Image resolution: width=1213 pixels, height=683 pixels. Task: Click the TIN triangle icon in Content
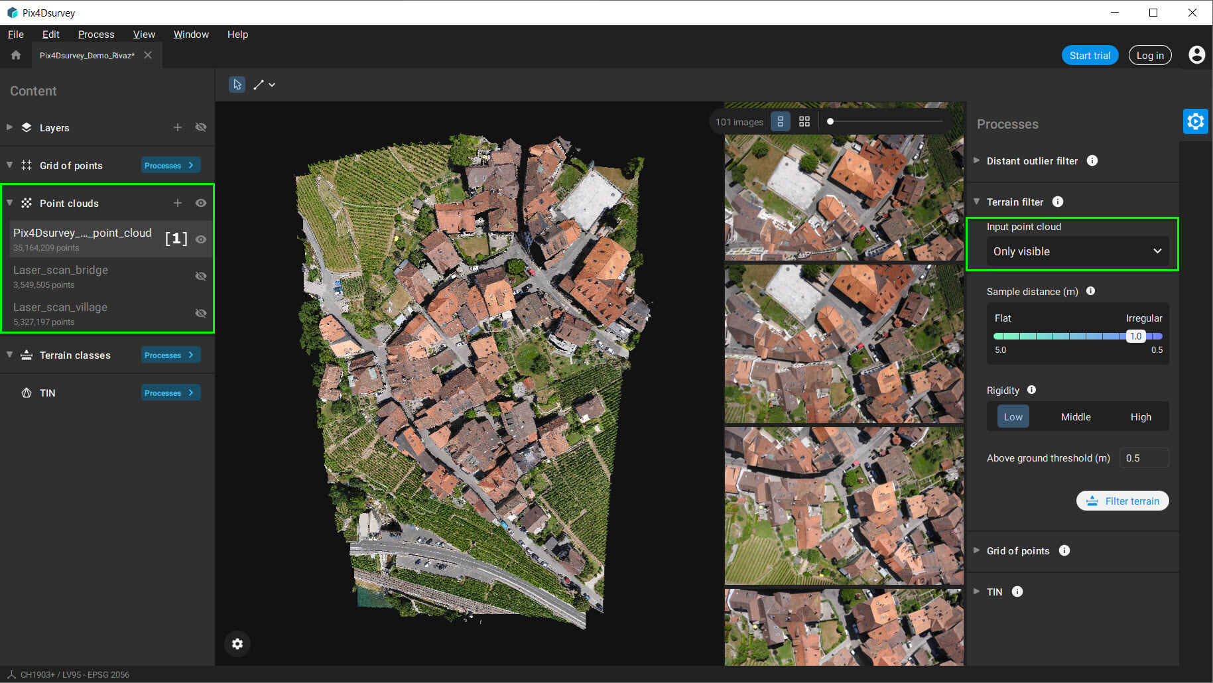(27, 393)
